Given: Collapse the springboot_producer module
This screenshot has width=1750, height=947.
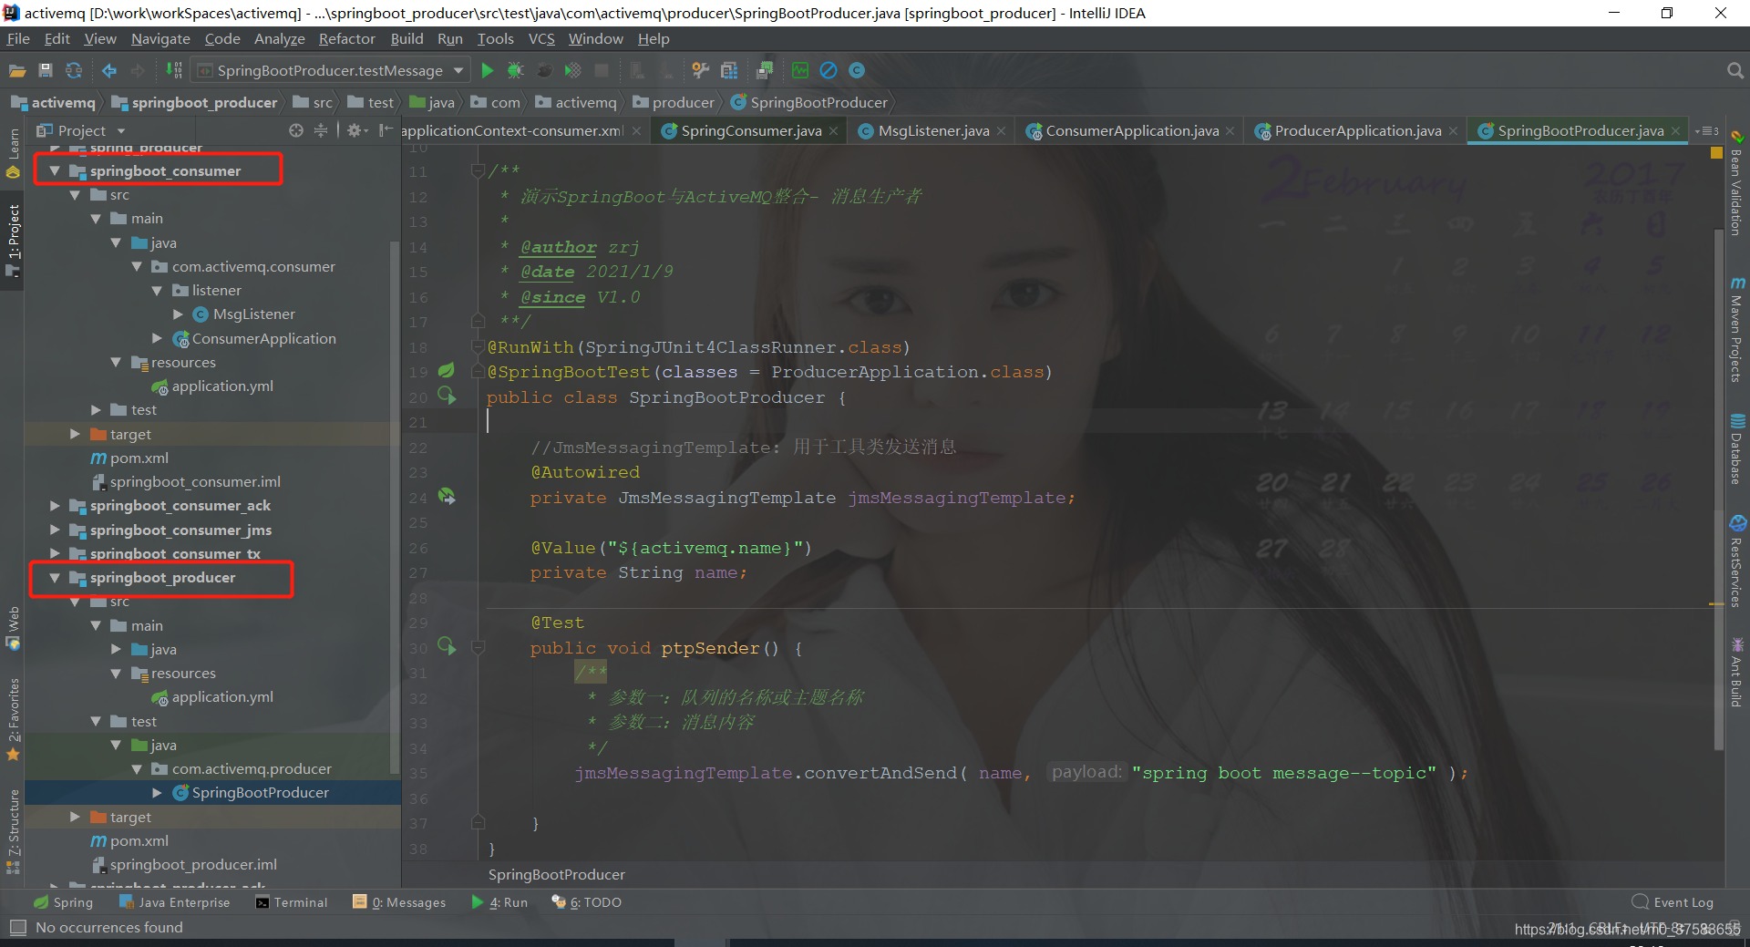Looking at the screenshot, I should pyautogui.click(x=55, y=577).
